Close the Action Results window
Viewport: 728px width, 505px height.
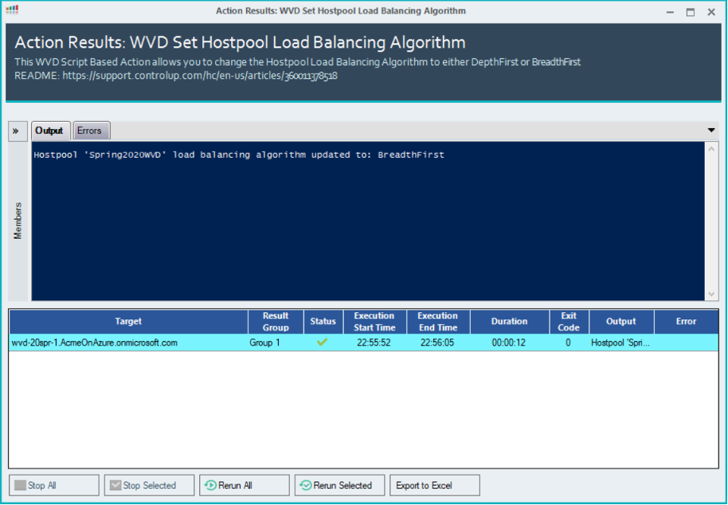tap(711, 12)
